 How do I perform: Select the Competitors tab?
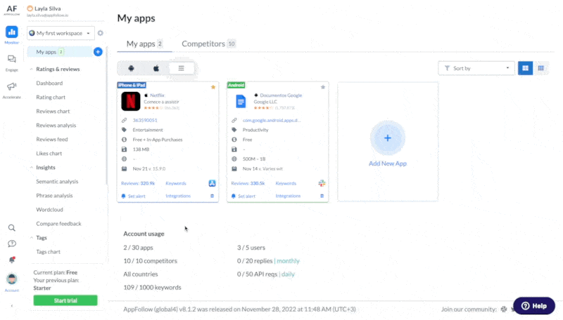click(208, 44)
